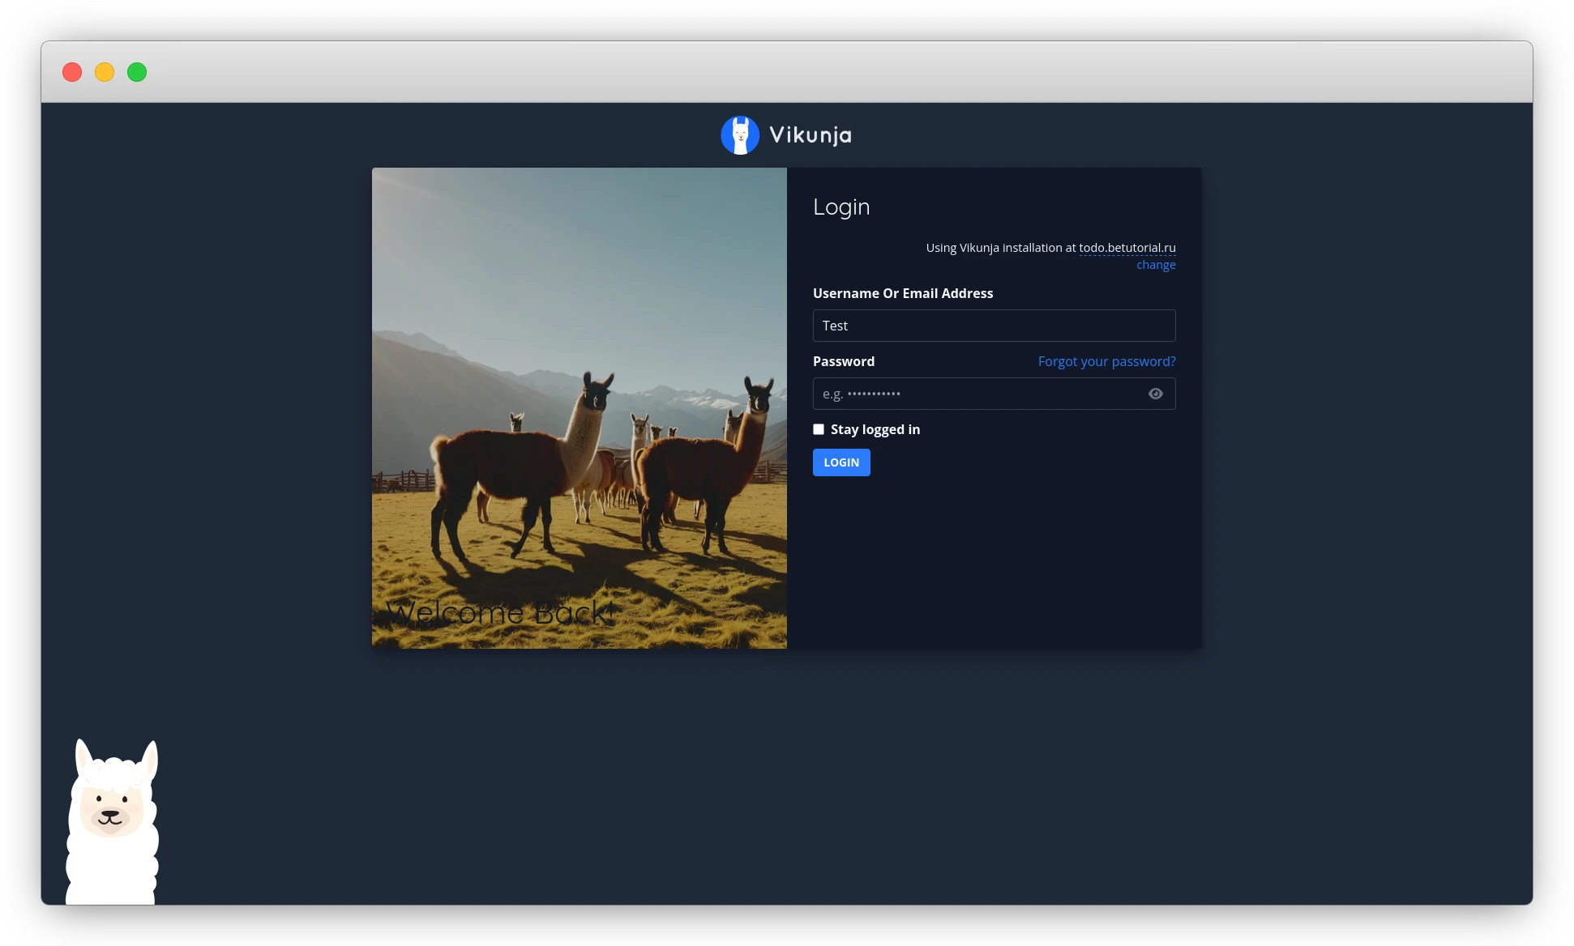Screen dimensions: 1574x946
Task: Close the window with red button
Action: coord(72,72)
